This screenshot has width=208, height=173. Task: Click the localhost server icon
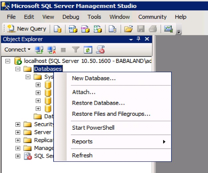(x=18, y=61)
